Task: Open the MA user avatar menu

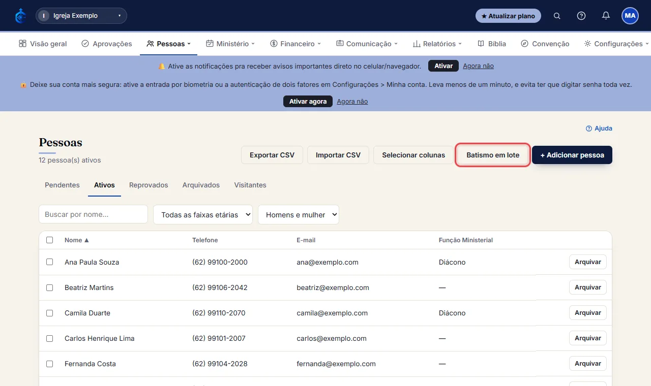Action: 630,16
